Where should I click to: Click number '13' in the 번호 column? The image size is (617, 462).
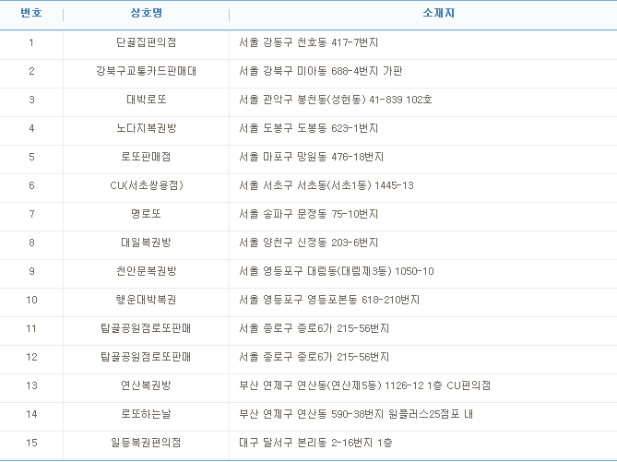31,385
